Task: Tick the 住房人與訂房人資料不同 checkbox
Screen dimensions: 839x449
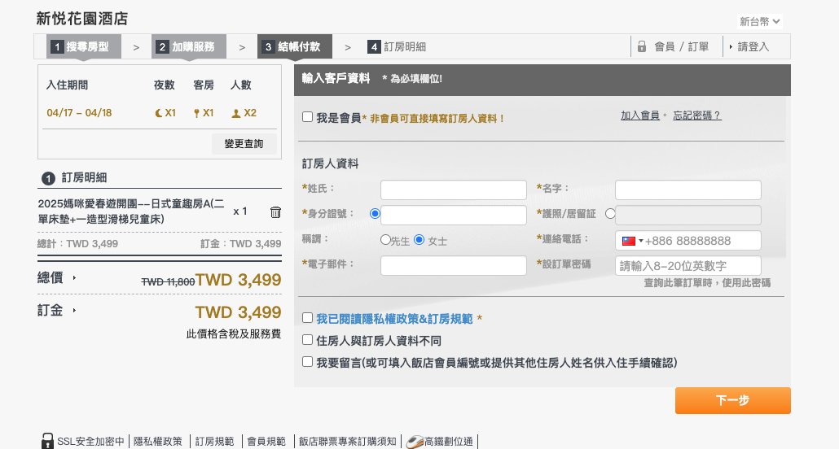Action: tap(307, 340)
